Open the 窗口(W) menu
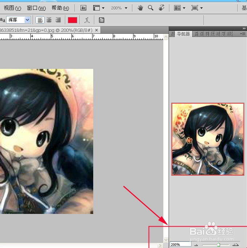This screenshot has height=248, width=247. (x=36, y=8)
